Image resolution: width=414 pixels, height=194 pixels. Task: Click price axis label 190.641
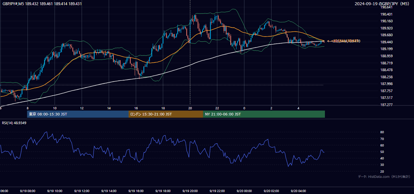[x=387, y=7]
